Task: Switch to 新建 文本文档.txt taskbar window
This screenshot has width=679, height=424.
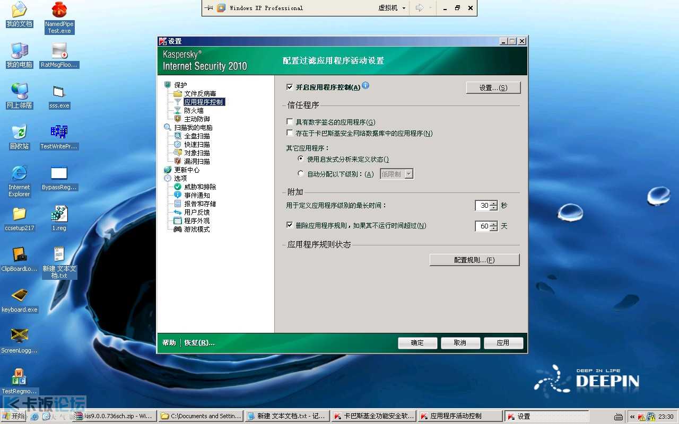Action: pos(287,417)
